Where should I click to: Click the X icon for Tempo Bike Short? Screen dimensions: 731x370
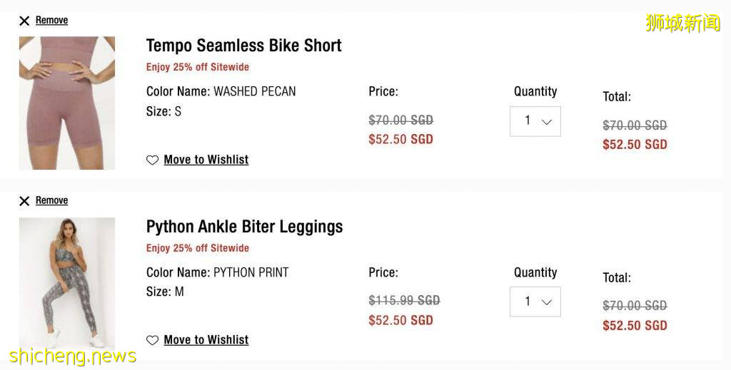coord(24,21)
